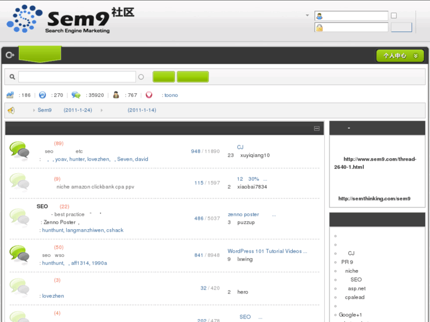Collapse the forum category with minus icon

(317, 128)
